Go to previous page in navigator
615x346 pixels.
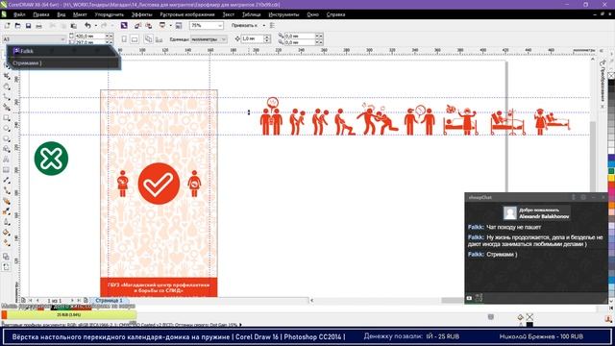click(37, 301)
